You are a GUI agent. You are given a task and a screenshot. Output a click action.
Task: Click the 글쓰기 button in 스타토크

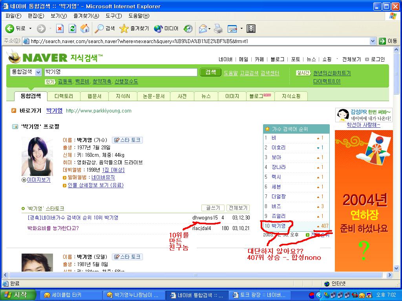click(213, 208)
